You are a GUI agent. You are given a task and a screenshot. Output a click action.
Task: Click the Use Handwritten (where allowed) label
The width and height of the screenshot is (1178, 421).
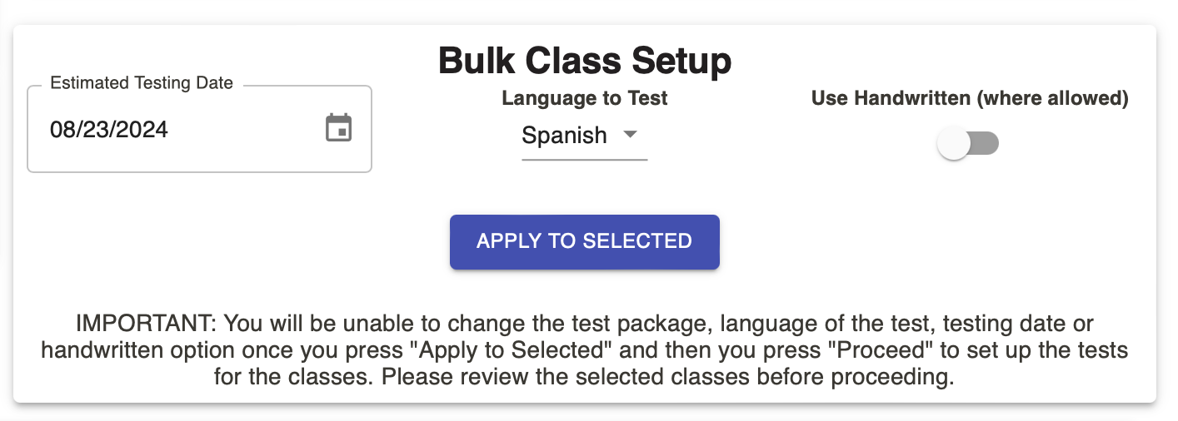point(970,98)
